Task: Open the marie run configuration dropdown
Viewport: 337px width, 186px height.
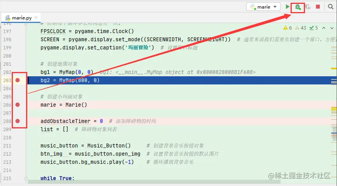Action: pos(263,7)
